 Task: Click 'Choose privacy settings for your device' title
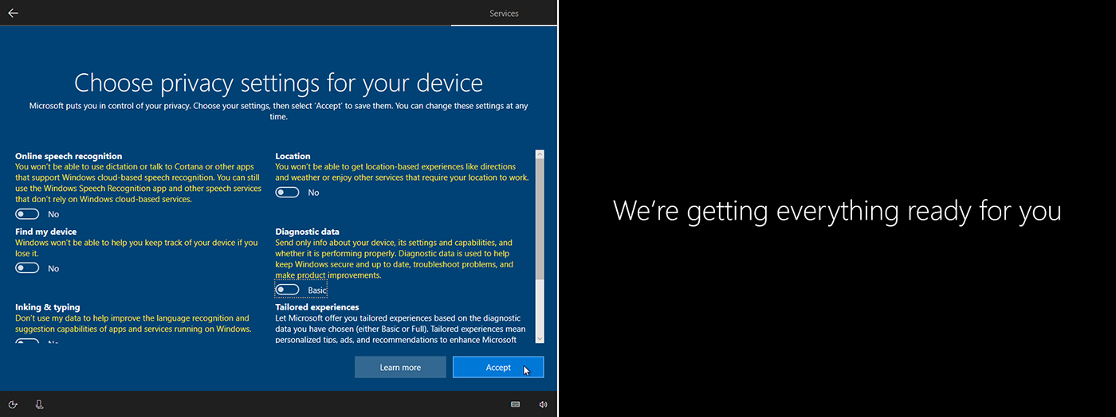278,83
